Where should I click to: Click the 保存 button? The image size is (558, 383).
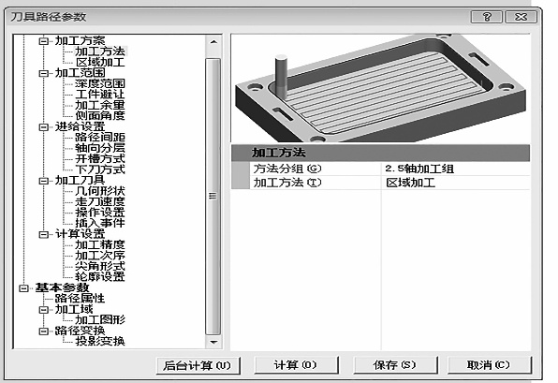[x=395, y=365]
